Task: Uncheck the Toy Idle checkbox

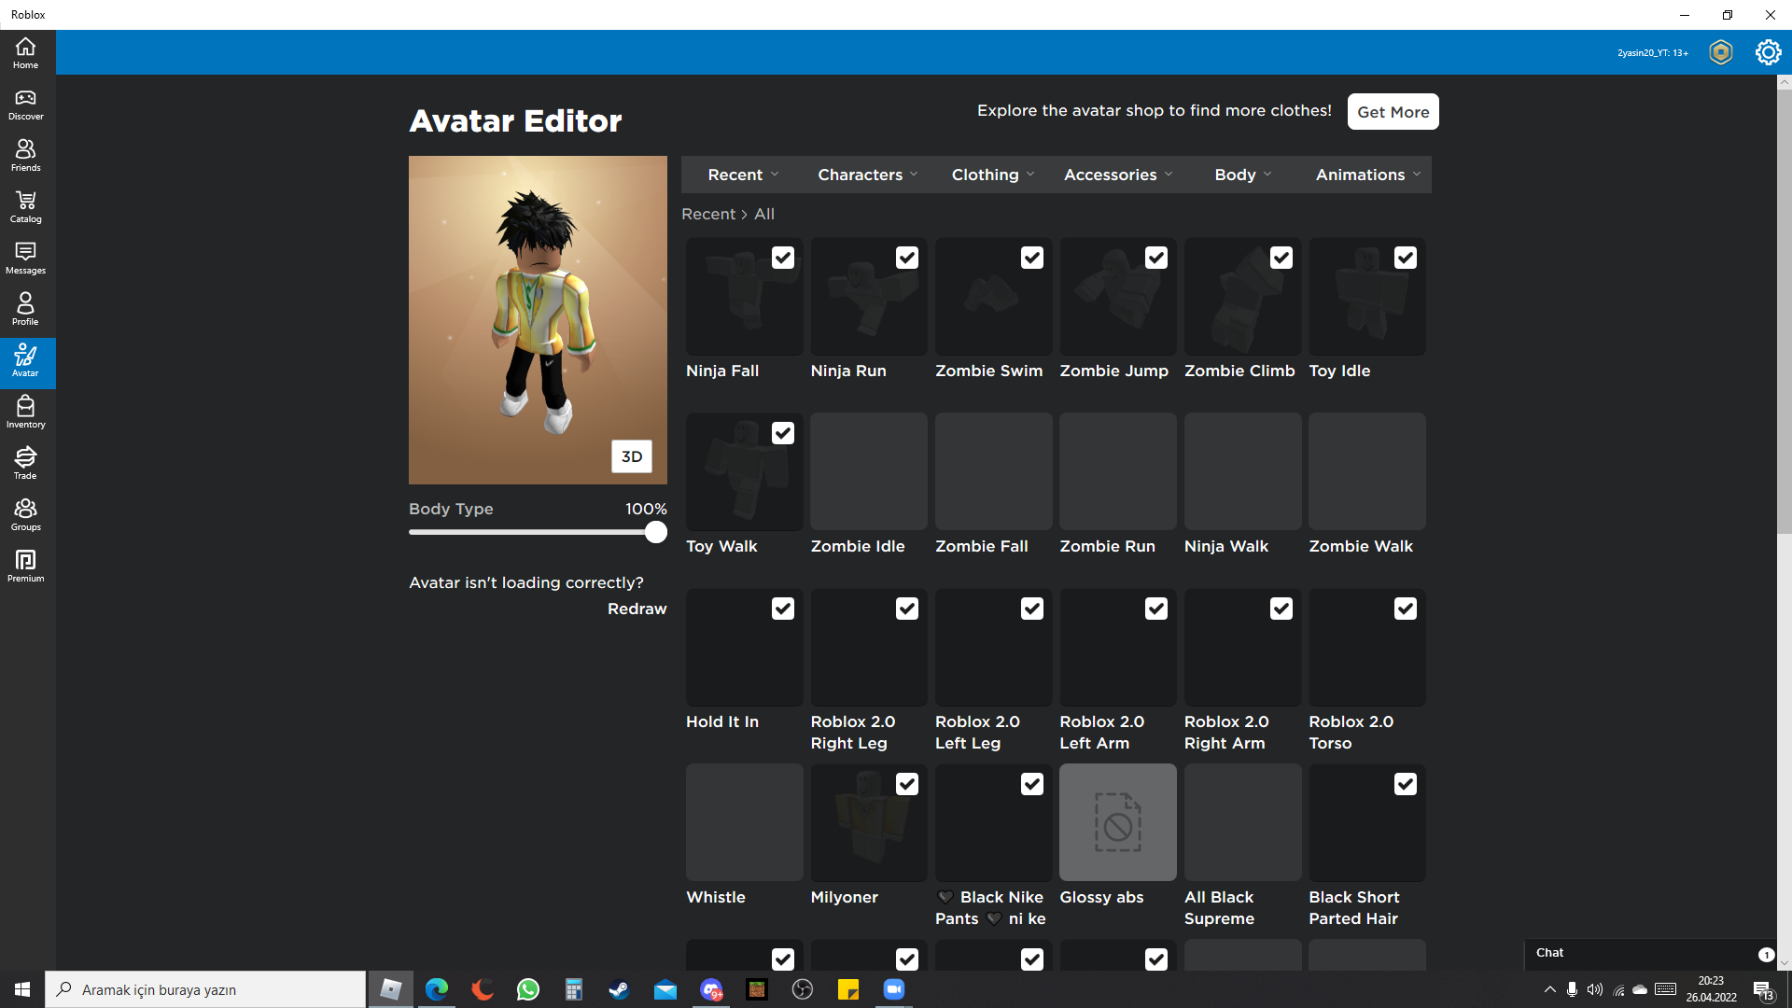Action: 1406,258
